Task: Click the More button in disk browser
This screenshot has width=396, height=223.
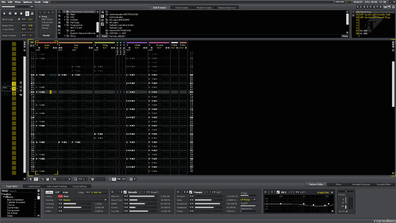Action: click(x=345, y=36)
